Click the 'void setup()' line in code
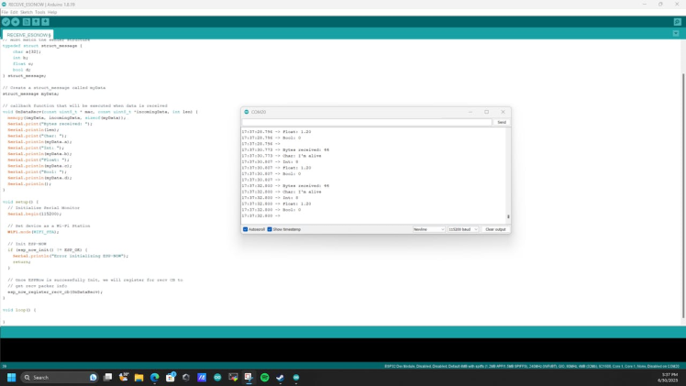The height and width of the screenshot is (386, 686). point(20,202)
